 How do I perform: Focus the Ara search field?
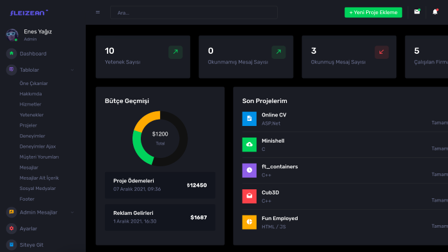194,13
